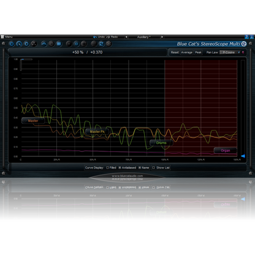The image size is (255, 255).
Task: Click the blue refresh arrows icon
Action: (x=101, y=44)
